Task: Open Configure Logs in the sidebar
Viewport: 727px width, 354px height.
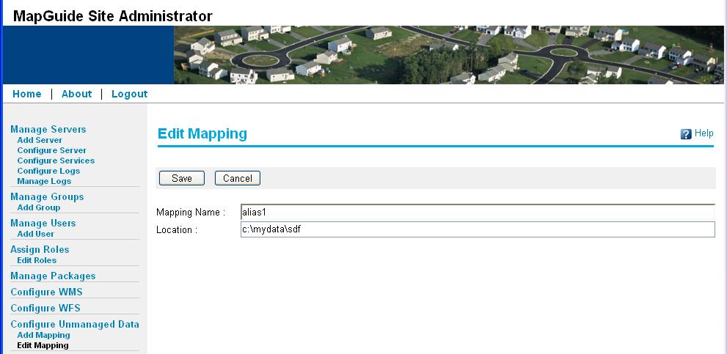Action: [48, 171]
